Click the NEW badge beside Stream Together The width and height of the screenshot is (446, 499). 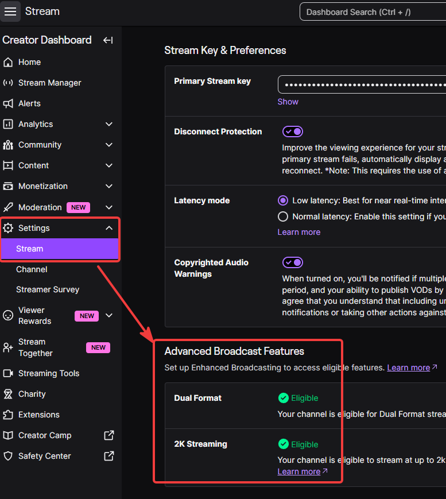click(98, 347)
